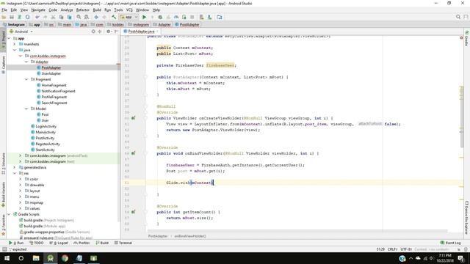The image size is (470, 264).
Task: Open Google Chrome from taskbar
Action: pyautogui.click(x=65, y=258)
